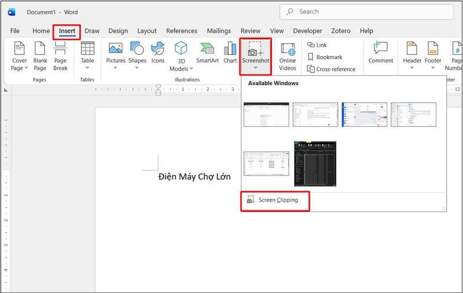Image resolution: width=463 pixels, height=293 pixels.
Task: Insert a SmartArt graphic
Action: (x=207, y=53)
